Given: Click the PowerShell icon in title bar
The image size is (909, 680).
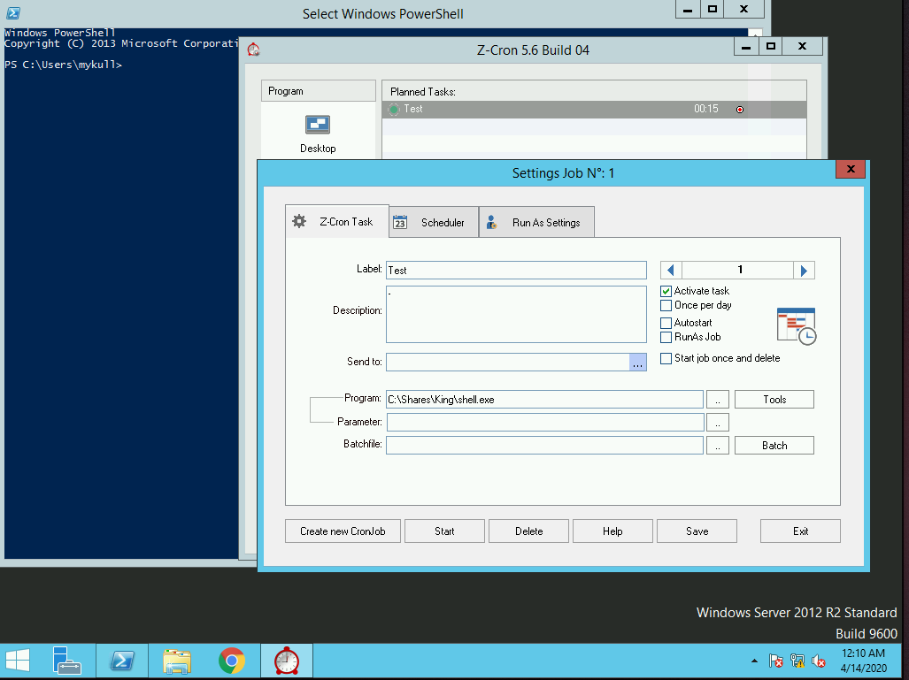Looking at the screenshot, I should pyautogui.click(x=12, y=12).
